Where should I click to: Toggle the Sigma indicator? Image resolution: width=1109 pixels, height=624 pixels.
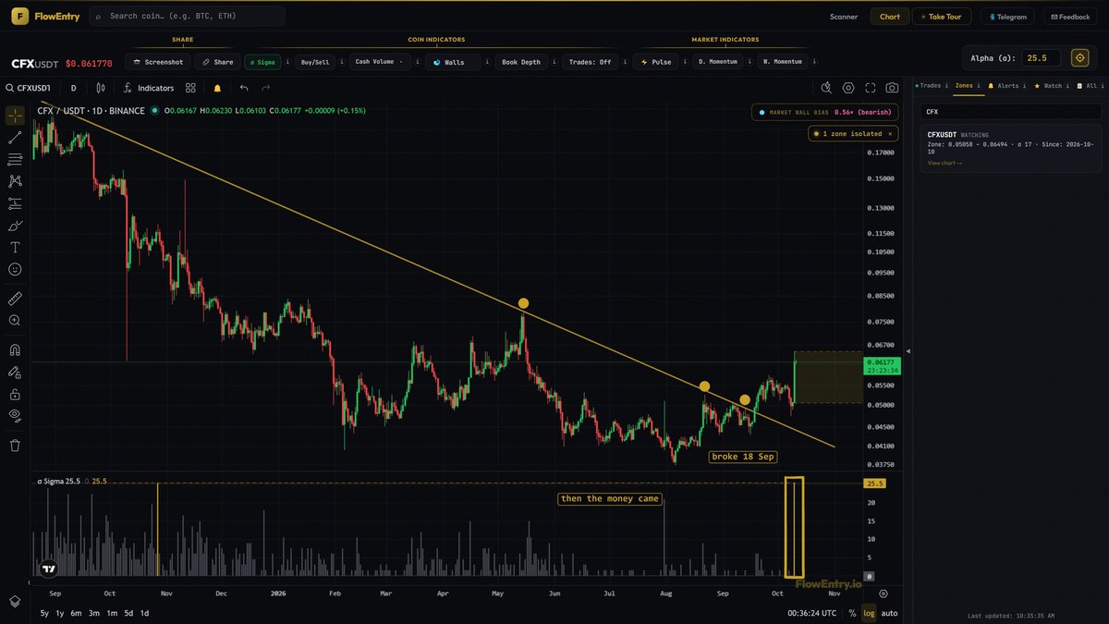(x=262, y=62)
